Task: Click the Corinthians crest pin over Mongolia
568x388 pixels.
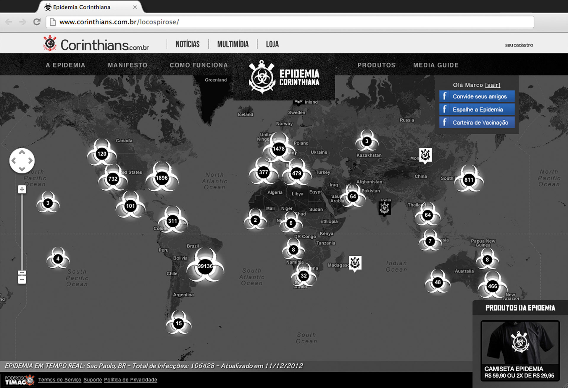Action: (425, 155)
